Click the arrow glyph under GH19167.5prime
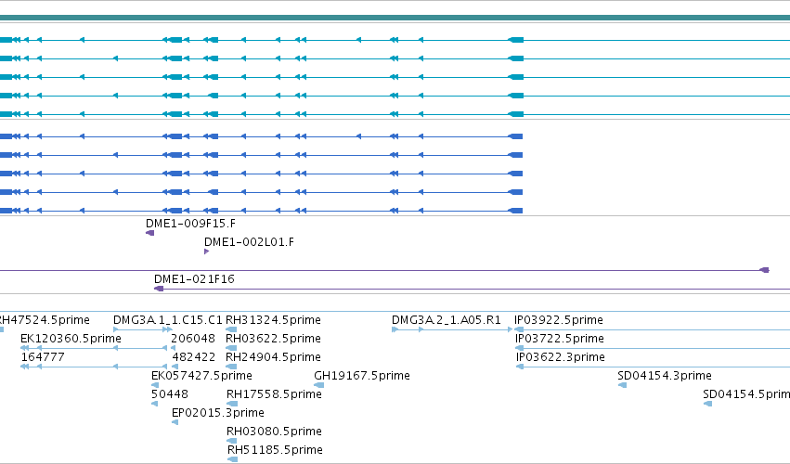This screenshot has width=790, height=464. [319, 385]
